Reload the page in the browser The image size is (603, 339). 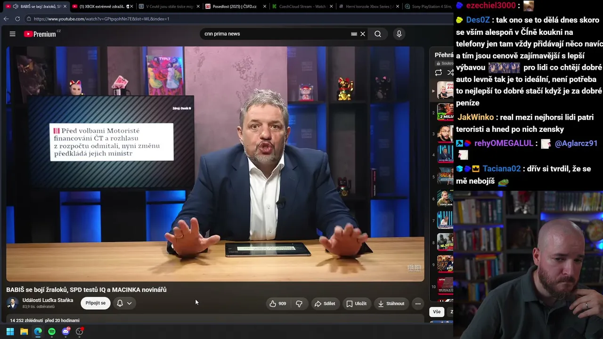[x=17, y=19]
